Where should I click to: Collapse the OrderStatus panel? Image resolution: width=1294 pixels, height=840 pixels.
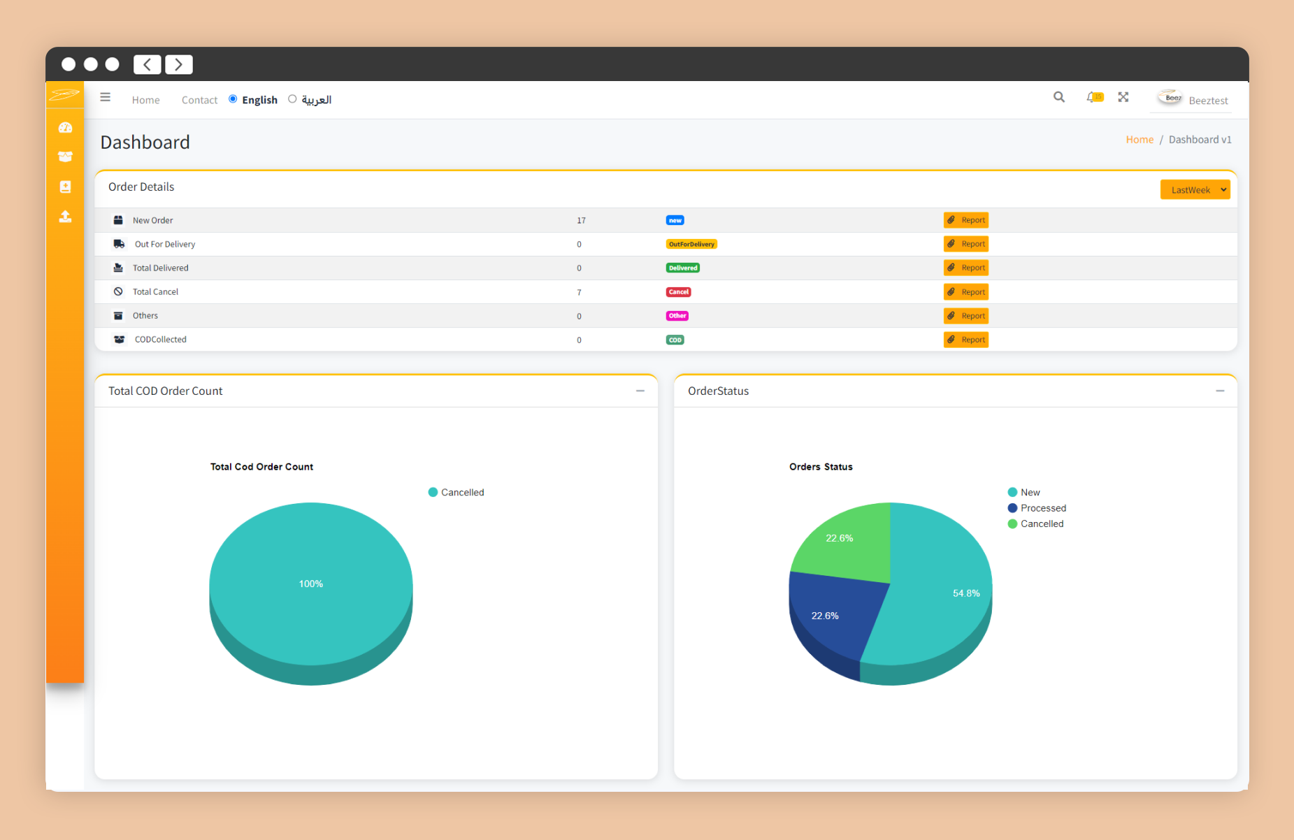point(1219,391)
